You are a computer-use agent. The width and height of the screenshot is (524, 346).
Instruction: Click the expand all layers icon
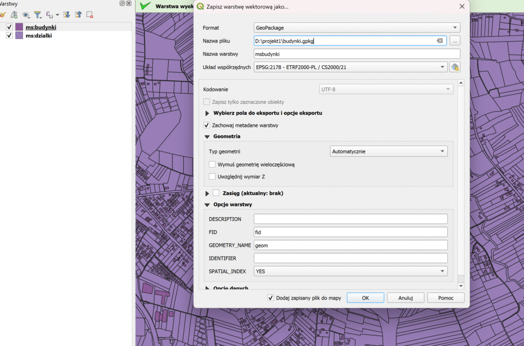(67, 15)
